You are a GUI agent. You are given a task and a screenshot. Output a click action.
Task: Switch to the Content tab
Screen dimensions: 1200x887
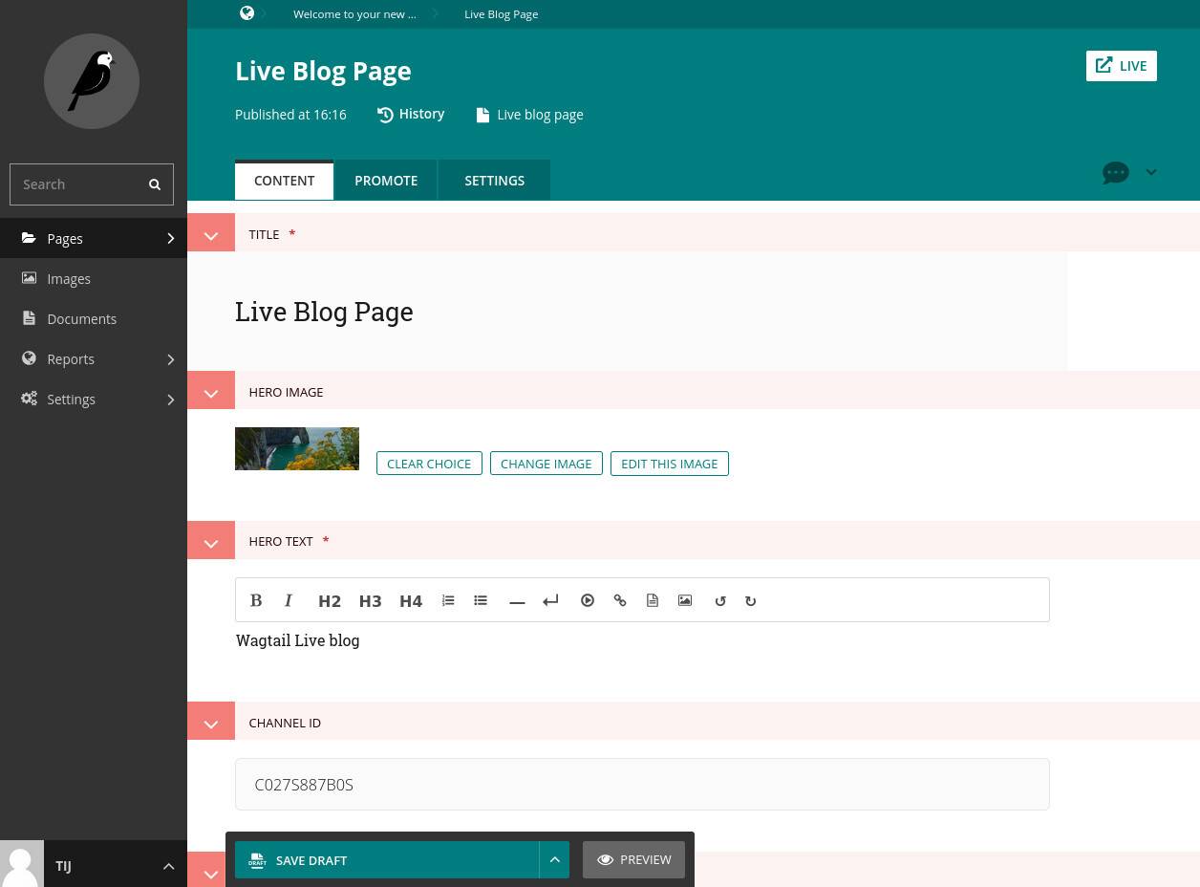coord(284,181)
